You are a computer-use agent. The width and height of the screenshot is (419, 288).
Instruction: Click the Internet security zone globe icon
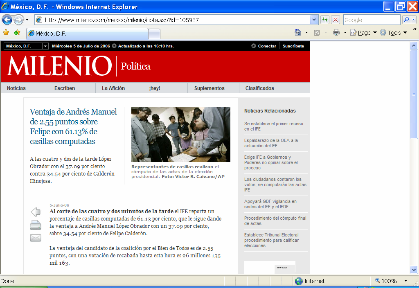299,281
